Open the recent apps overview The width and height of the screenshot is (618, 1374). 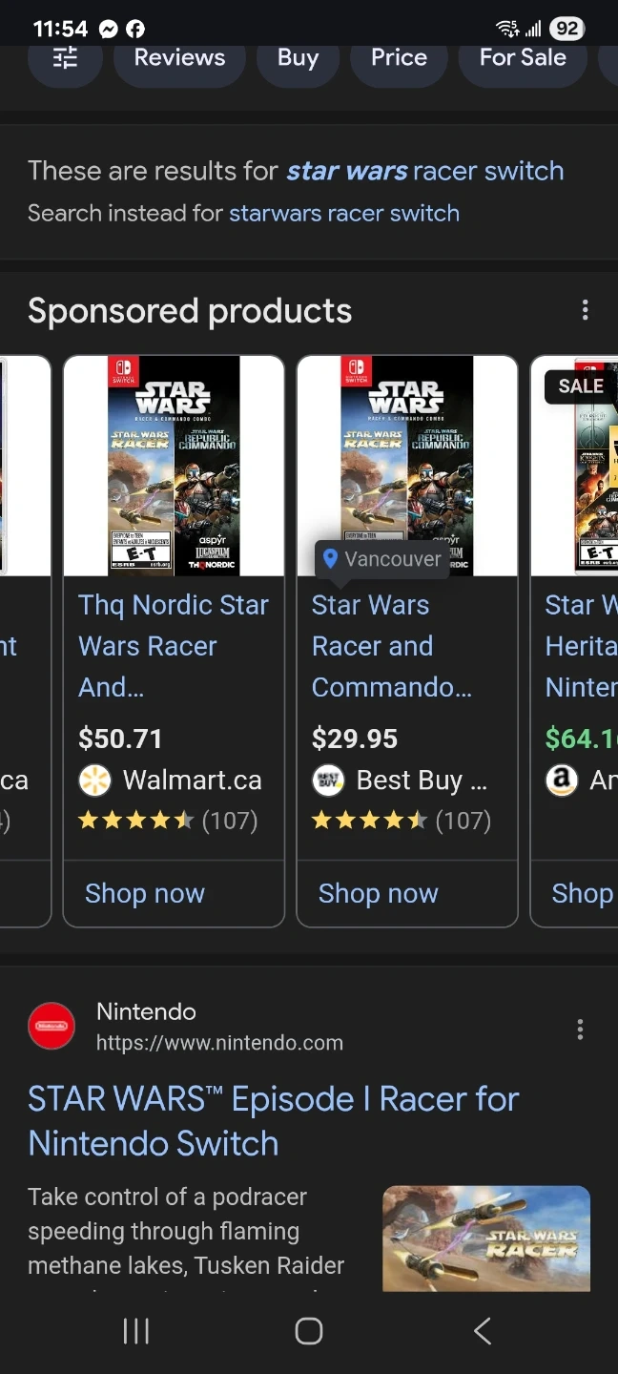pyautogui.click(x=136, y=1331)
